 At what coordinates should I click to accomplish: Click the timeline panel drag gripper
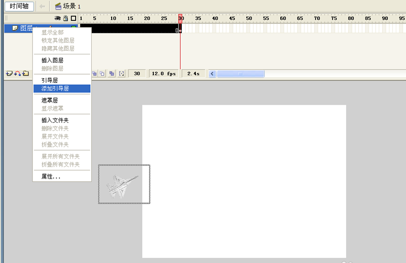(x=7, y=18)
